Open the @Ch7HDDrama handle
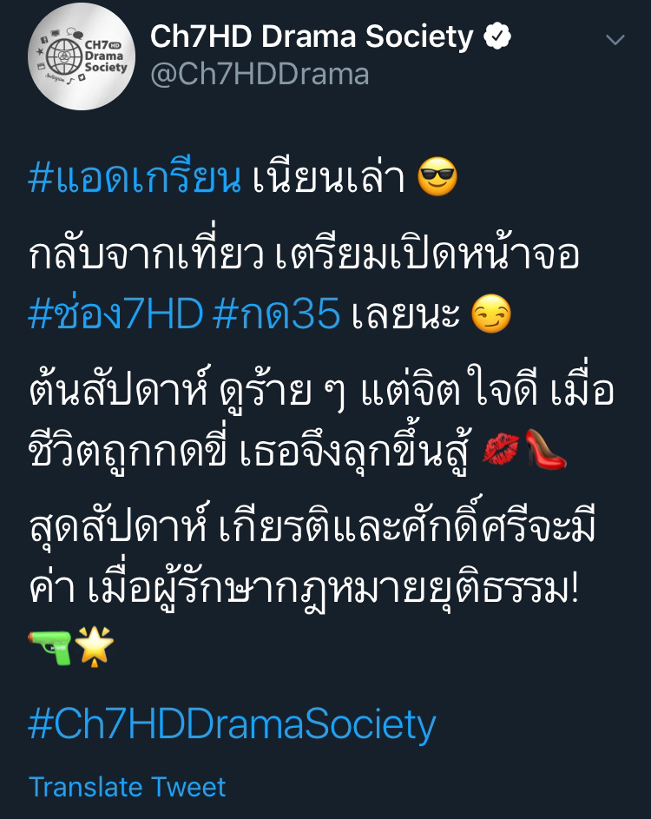 [x=260, y=74]
